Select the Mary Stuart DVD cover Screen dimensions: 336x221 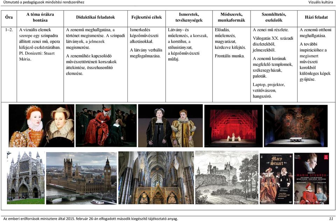(x=276, y=179)
